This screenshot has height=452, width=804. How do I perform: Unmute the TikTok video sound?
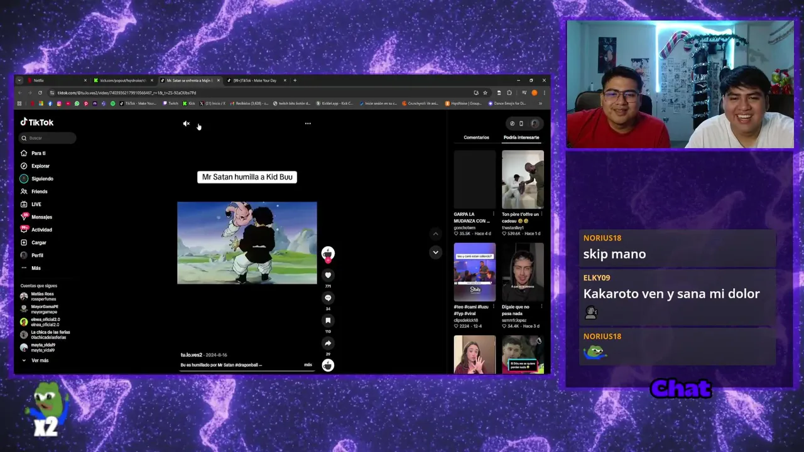point(186,124)
